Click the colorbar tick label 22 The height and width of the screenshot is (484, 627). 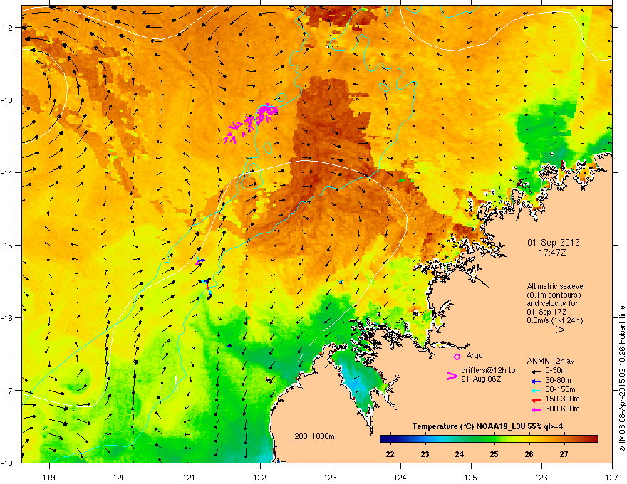[x=390, y=454]
